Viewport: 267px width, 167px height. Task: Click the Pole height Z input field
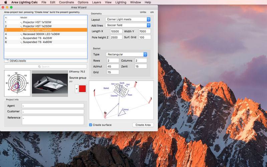click(116, 37)
